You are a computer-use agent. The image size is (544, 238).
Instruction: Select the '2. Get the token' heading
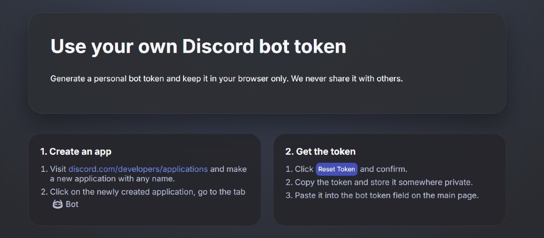(321, 152)
